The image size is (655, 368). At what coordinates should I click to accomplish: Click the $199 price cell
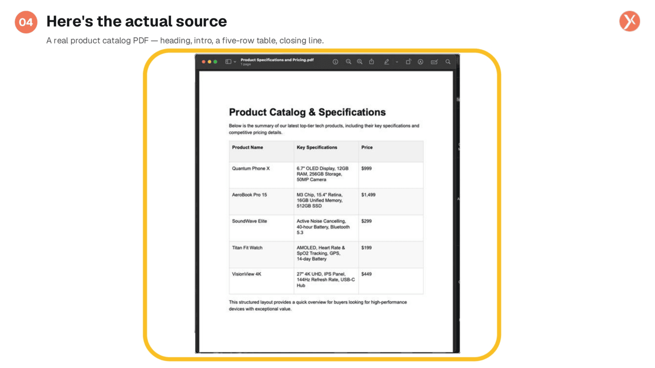point(391,254)
